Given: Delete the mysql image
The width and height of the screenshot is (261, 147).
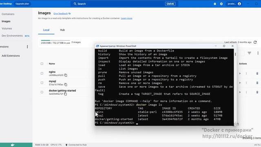Looking at the screenshot, I should [x=257, y=83].
